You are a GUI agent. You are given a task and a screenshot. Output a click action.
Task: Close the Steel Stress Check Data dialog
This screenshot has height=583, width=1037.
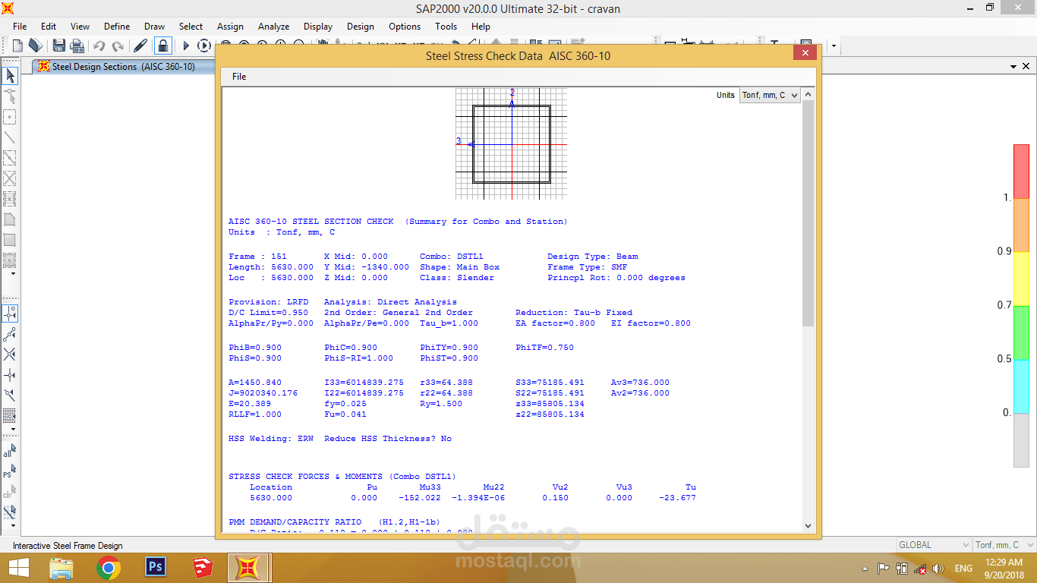click(x=805, y=53)
